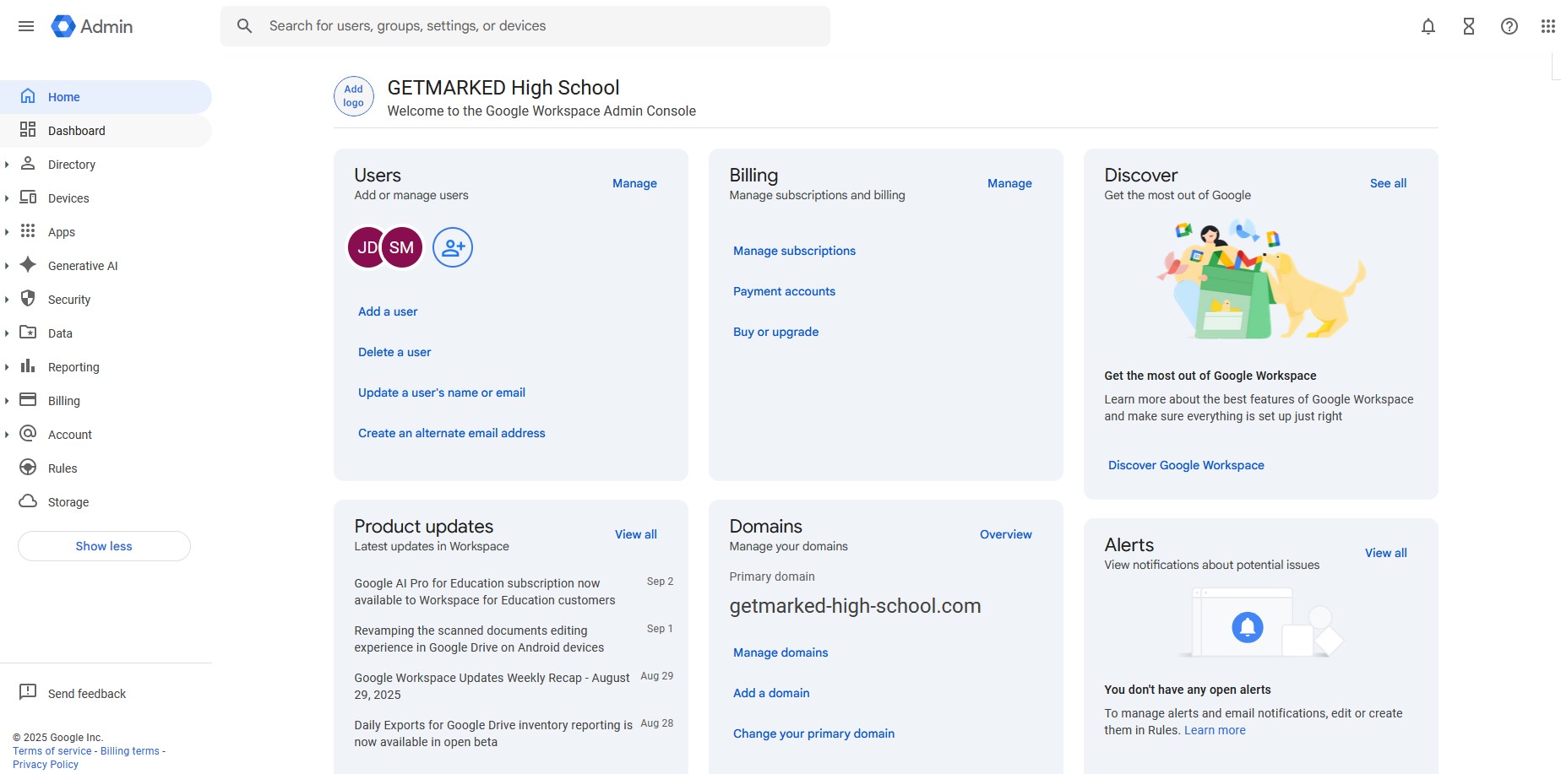Open the main hamburger menu
This screenshot has width=1561, height=774.
pos(26,26)
